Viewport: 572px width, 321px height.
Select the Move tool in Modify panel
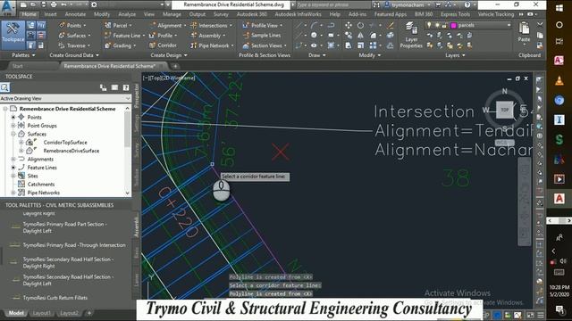tap(349, 26)
